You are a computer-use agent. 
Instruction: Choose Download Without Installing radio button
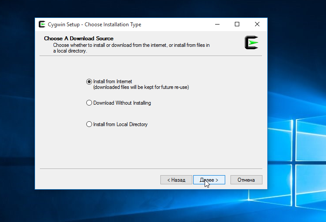point(89,103)
